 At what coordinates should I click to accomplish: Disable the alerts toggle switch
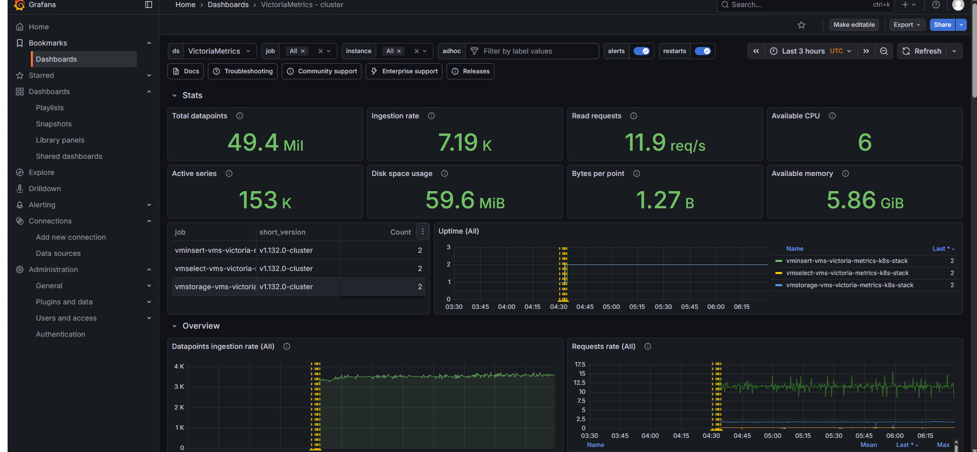tap(642, 51)
